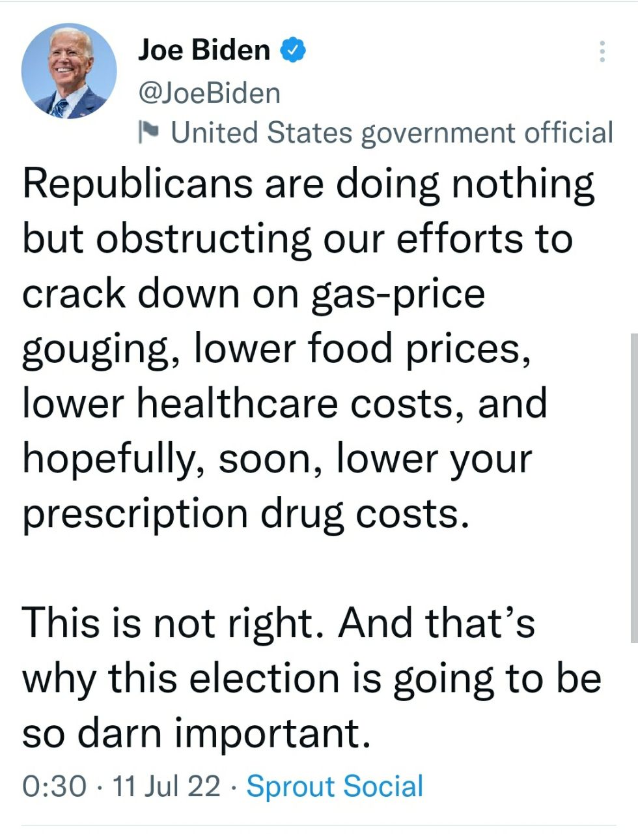Viewport: 638px width, 834px height.
Task: Click the 0:30 tweet timestamp
Action: pos(54,786)
